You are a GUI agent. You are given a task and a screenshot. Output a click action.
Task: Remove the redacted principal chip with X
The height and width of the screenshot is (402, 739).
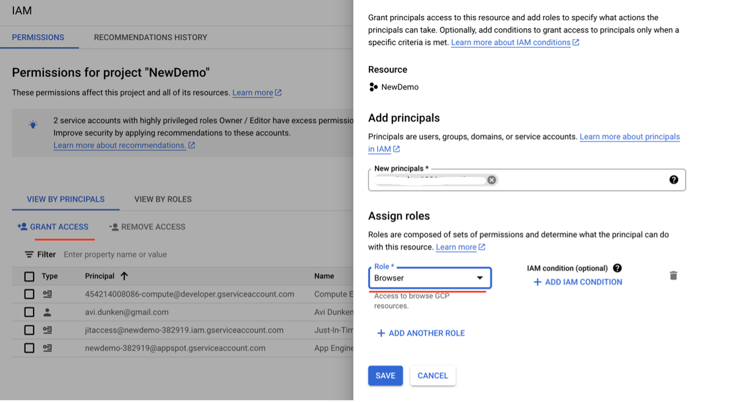(x=492, y=180)
